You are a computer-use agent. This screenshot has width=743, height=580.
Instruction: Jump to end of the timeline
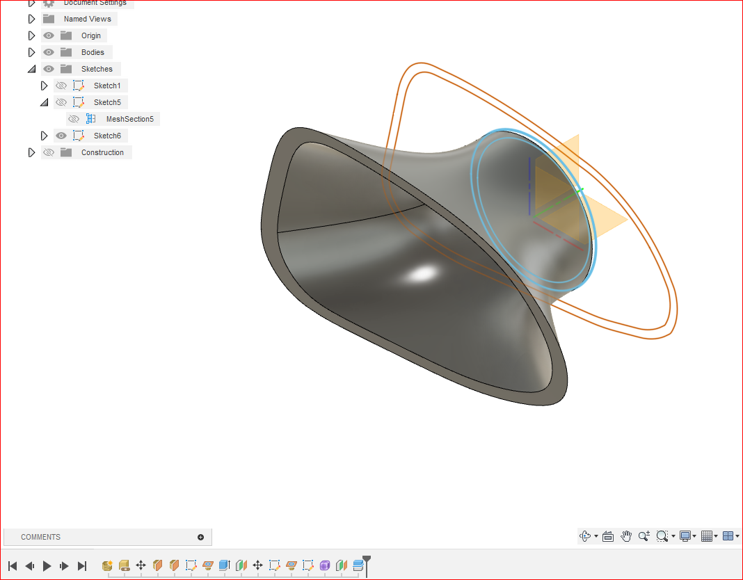(83, 565)
